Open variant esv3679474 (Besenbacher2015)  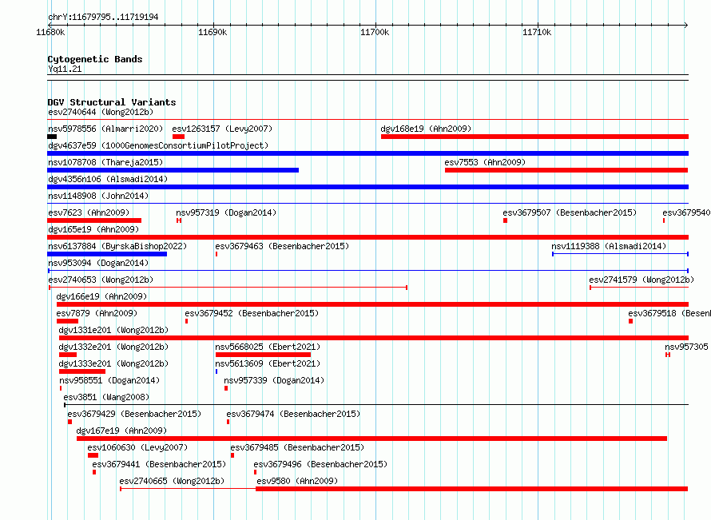(293, 414)
